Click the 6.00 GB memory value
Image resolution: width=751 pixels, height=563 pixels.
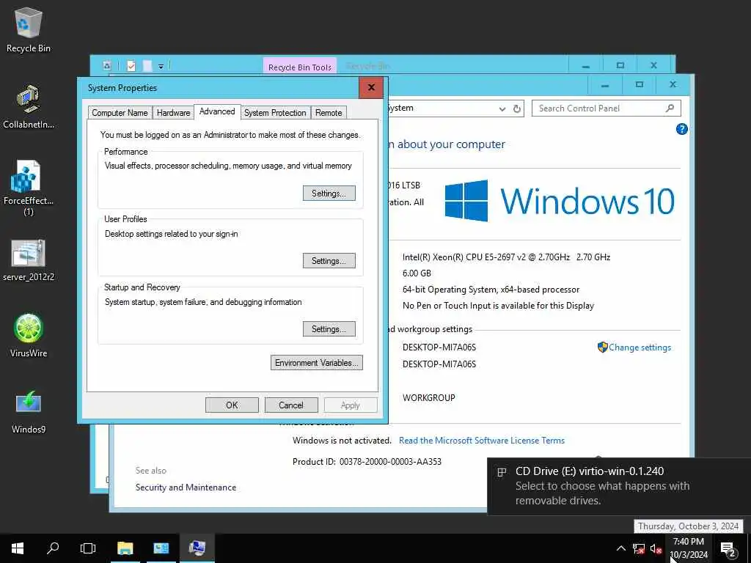[417, 273]
